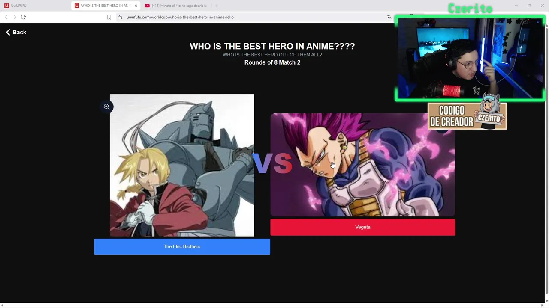Click the browser forward arrow
This screenshot has height=308, width=549.
point(15,17)
